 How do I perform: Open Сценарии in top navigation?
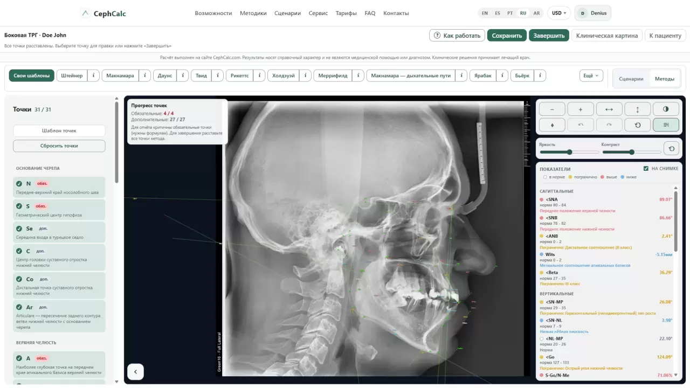point(287,13)
